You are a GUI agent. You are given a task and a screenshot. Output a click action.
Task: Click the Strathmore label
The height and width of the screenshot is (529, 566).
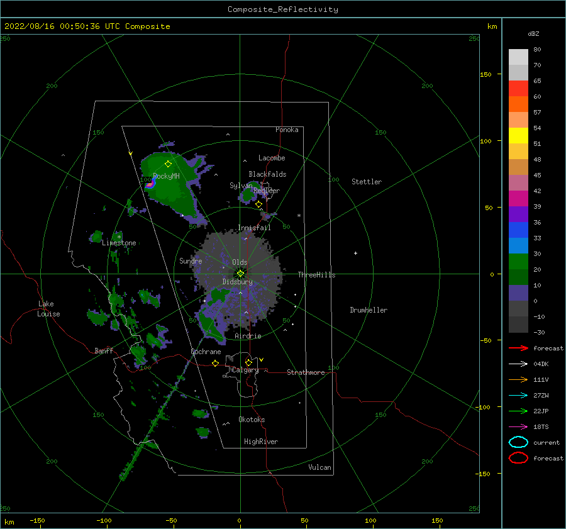tap(306, 372)
